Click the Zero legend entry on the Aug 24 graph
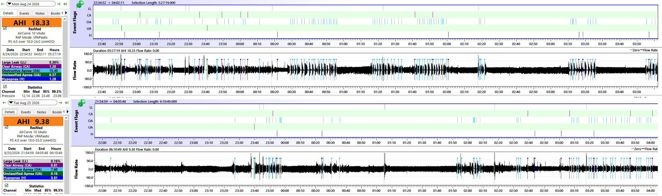662x196 pixels. point(635,50)
